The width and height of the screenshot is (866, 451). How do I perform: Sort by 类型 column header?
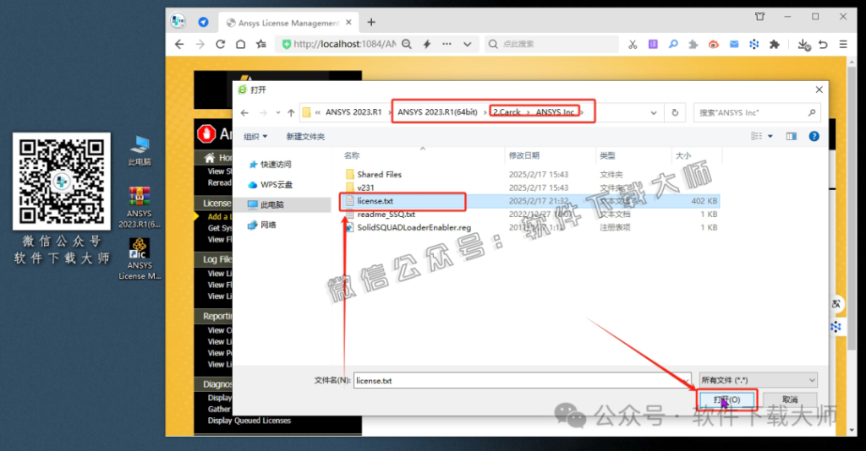coord(607,155)
